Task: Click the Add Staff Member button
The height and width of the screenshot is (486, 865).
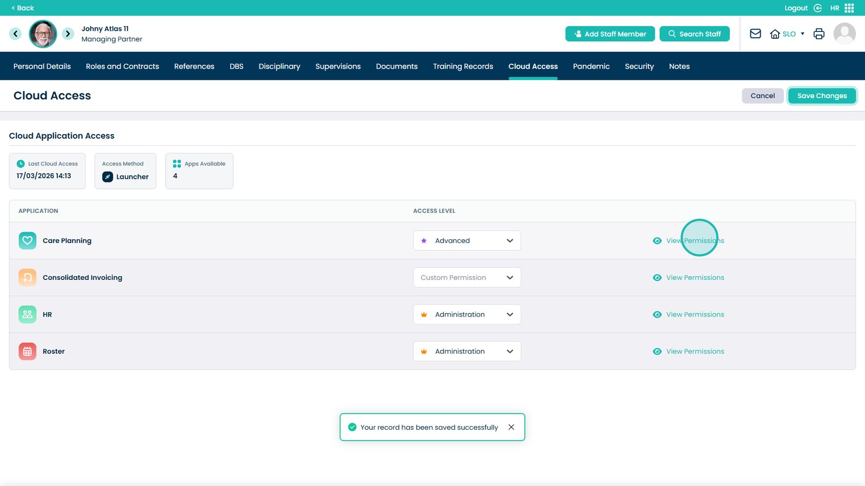Action: 610,34
